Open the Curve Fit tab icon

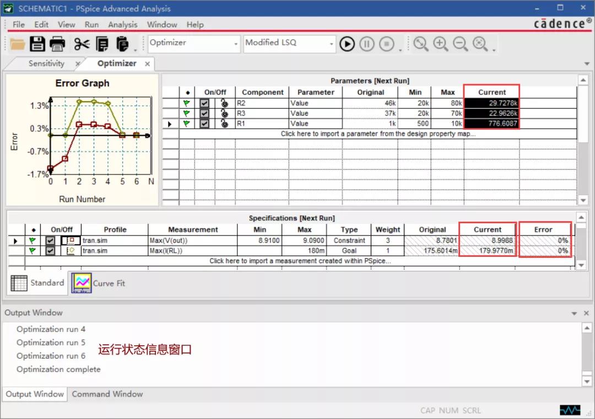tap(82, 283)
